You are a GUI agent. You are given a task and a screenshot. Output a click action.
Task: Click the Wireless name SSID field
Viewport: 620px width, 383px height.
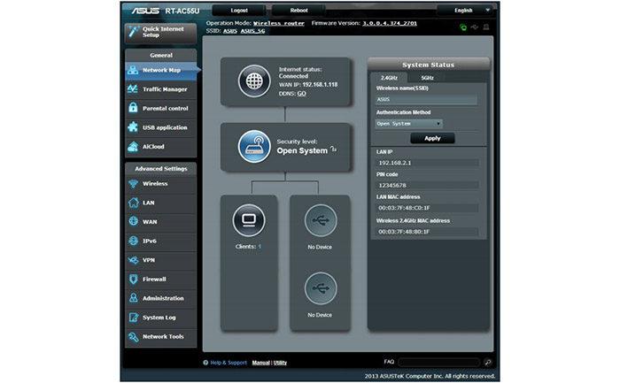(x=426, y=99)
